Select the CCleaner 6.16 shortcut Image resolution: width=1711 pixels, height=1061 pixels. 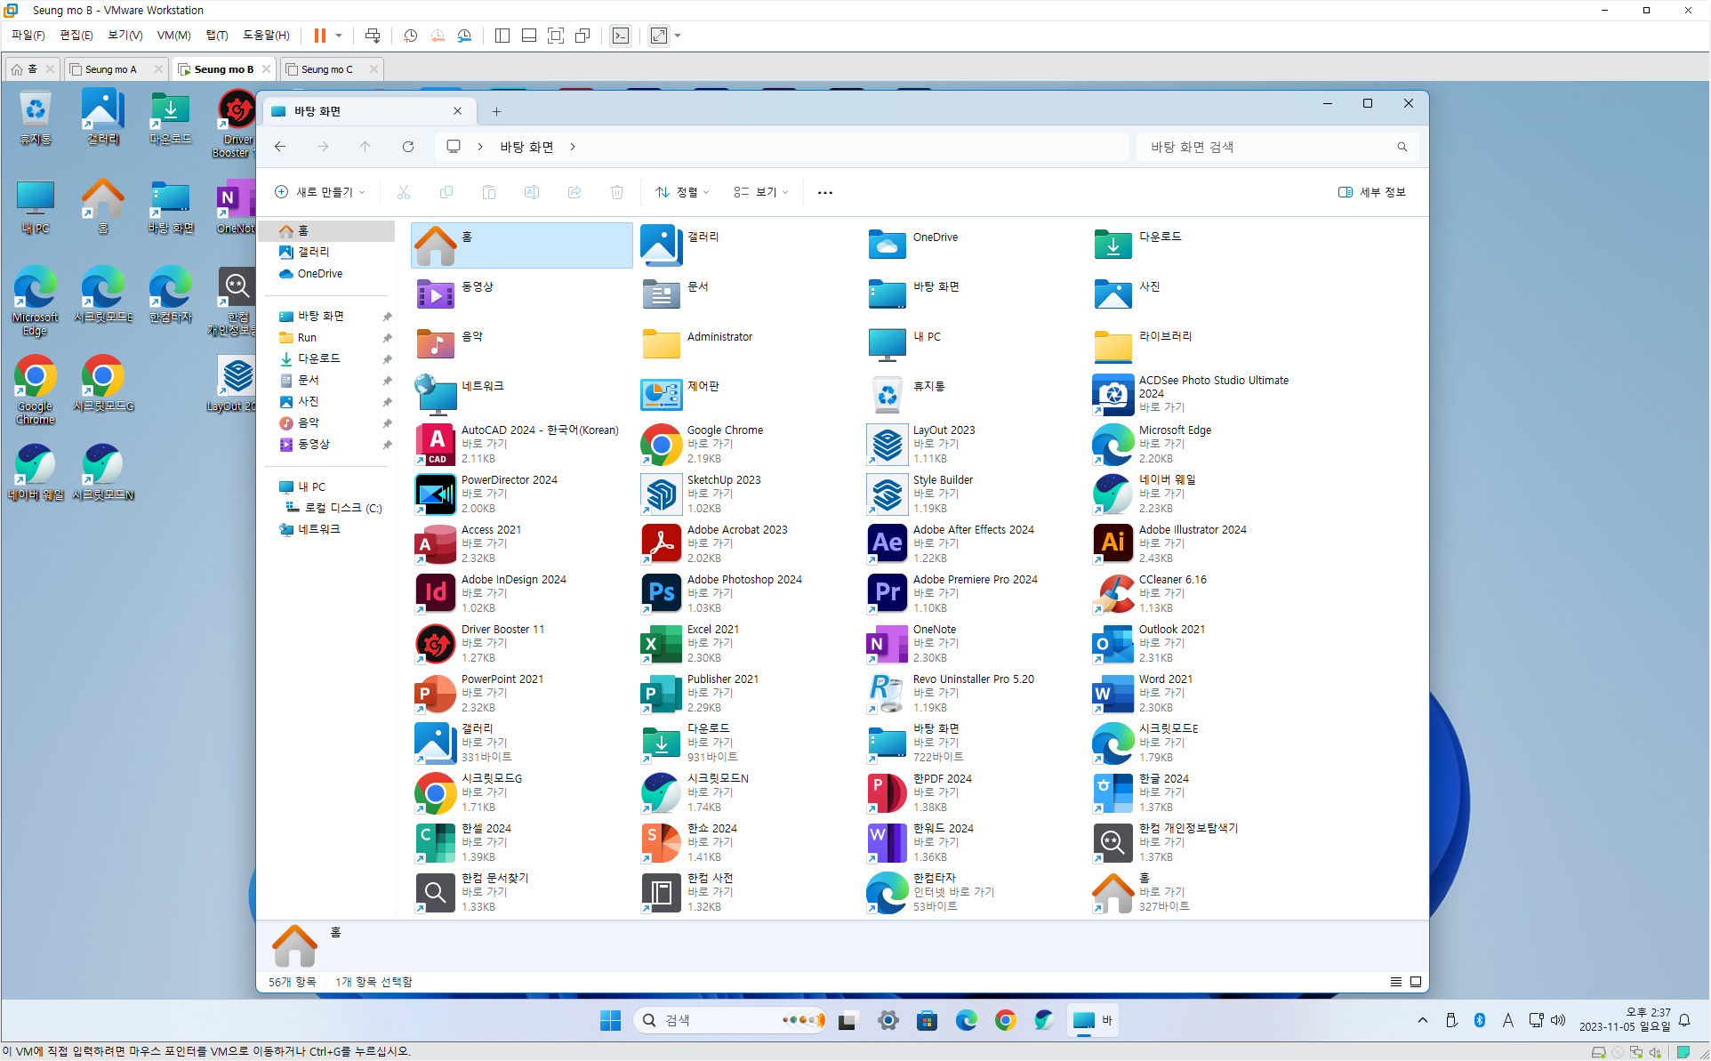tap(1113, 593)
